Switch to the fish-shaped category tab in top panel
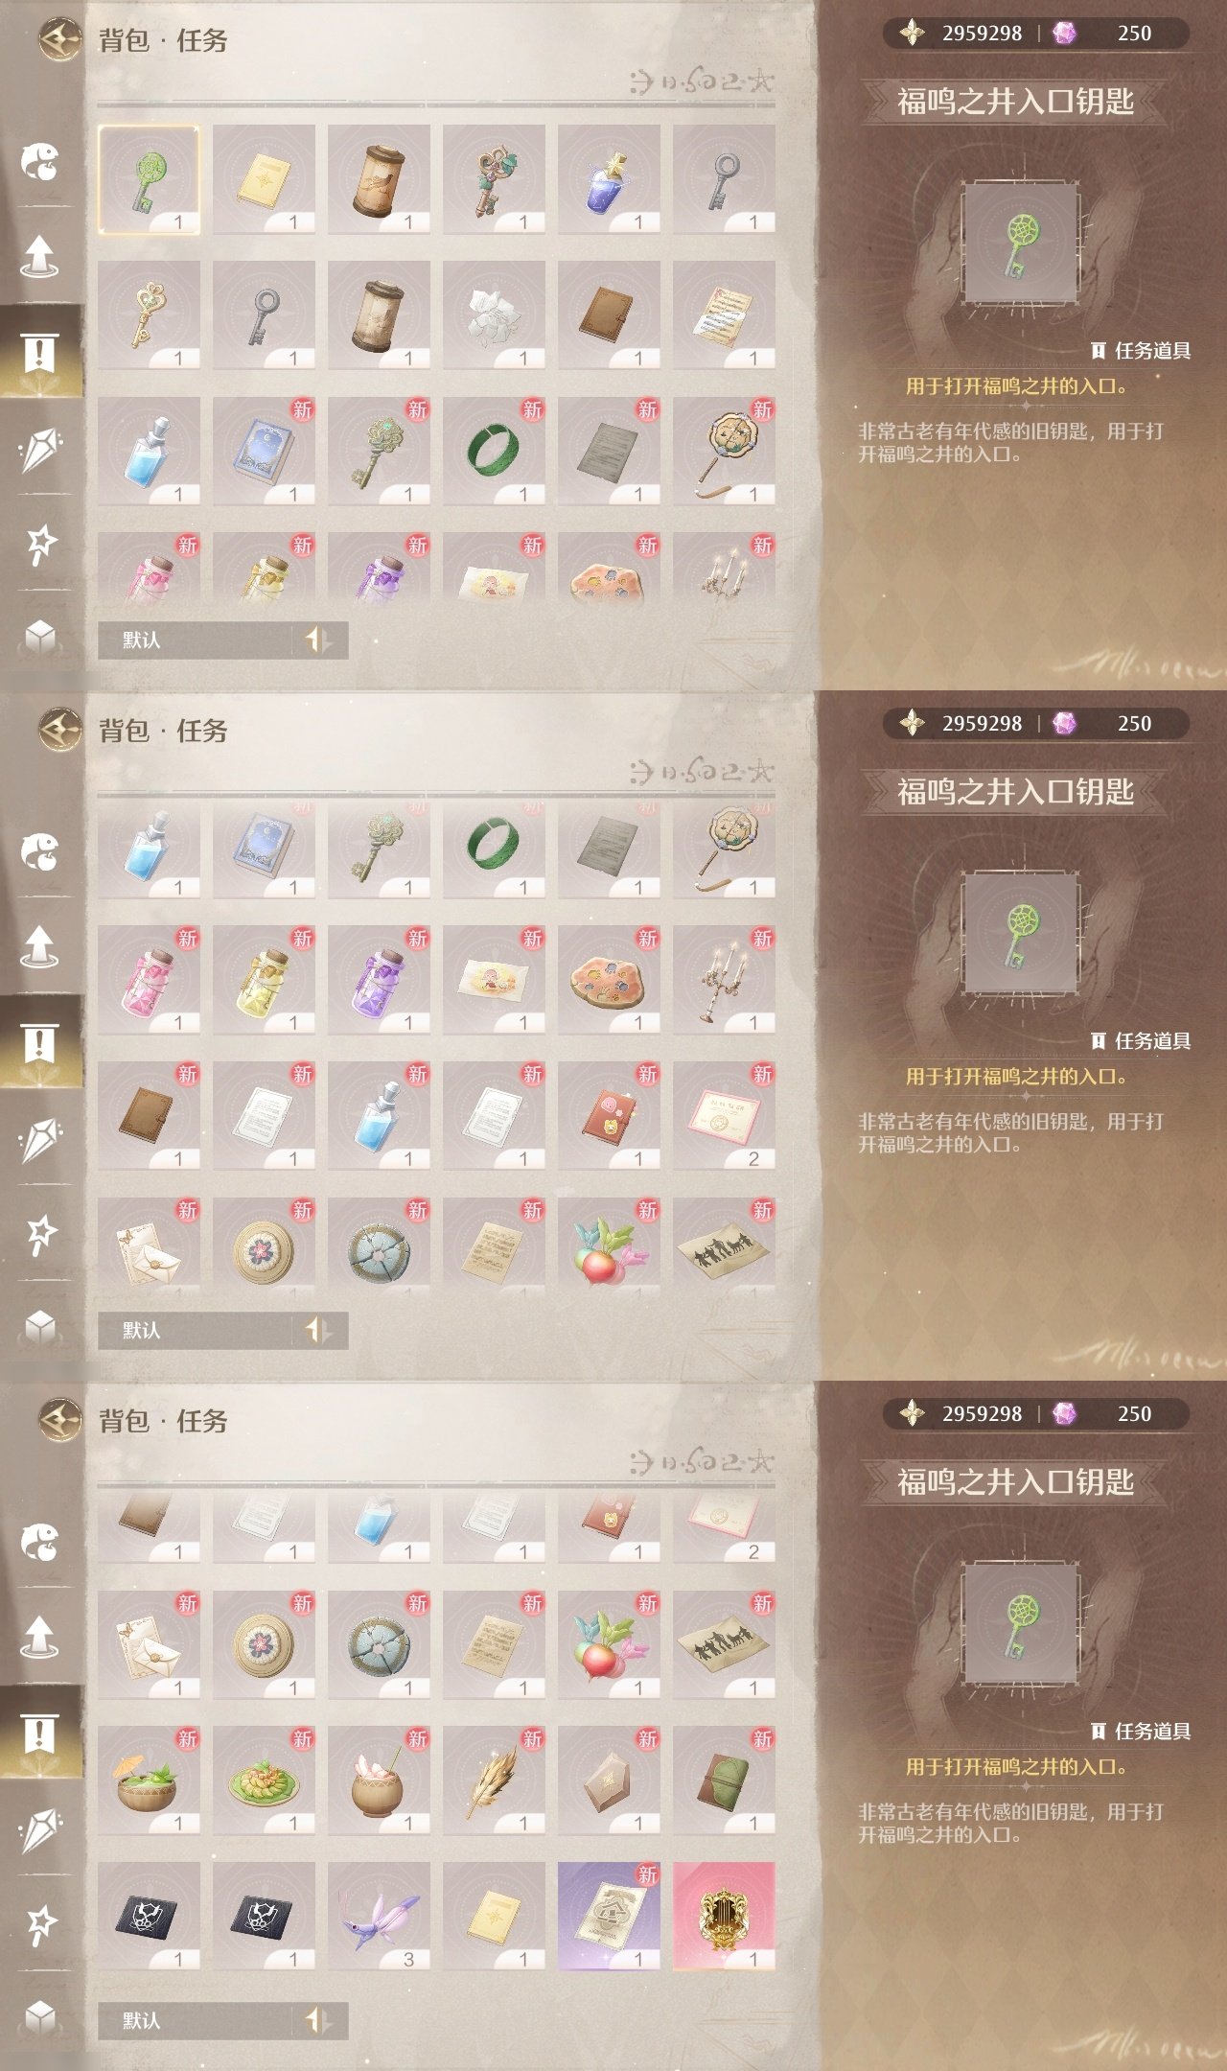The height and width of the screenshot is (2071, 1227). pyautogui.click(x=40, y=161)
